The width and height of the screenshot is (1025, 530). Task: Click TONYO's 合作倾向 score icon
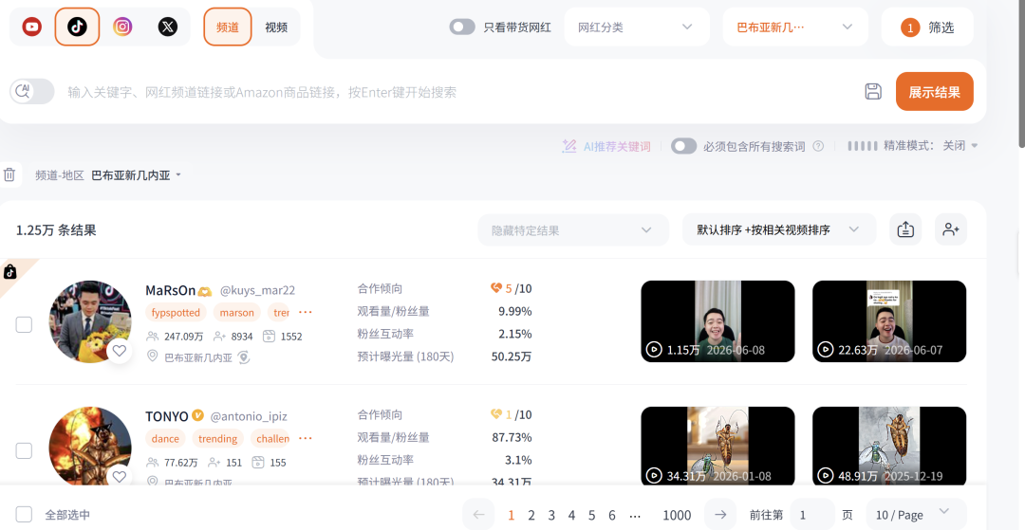tap(495, 413)
